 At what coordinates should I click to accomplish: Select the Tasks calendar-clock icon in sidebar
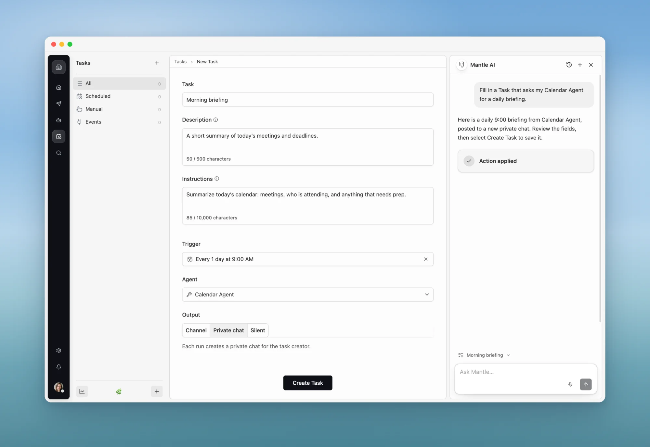coord(58,137)
